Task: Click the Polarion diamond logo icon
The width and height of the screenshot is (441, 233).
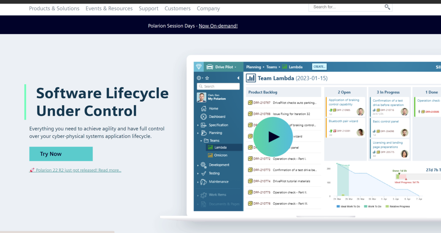Action: (x=199, y=67)
